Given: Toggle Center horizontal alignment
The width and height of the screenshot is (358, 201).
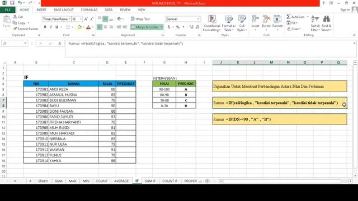Looking at the screenshot, I should 105,27.
